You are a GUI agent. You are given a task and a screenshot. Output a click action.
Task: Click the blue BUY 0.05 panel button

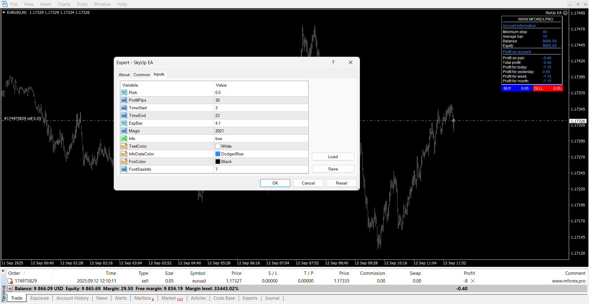coord(516,88)
